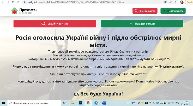Share this page from the address bar
Image resolution: width=193 pixels, height=106 pixels.
coord(171,2)
